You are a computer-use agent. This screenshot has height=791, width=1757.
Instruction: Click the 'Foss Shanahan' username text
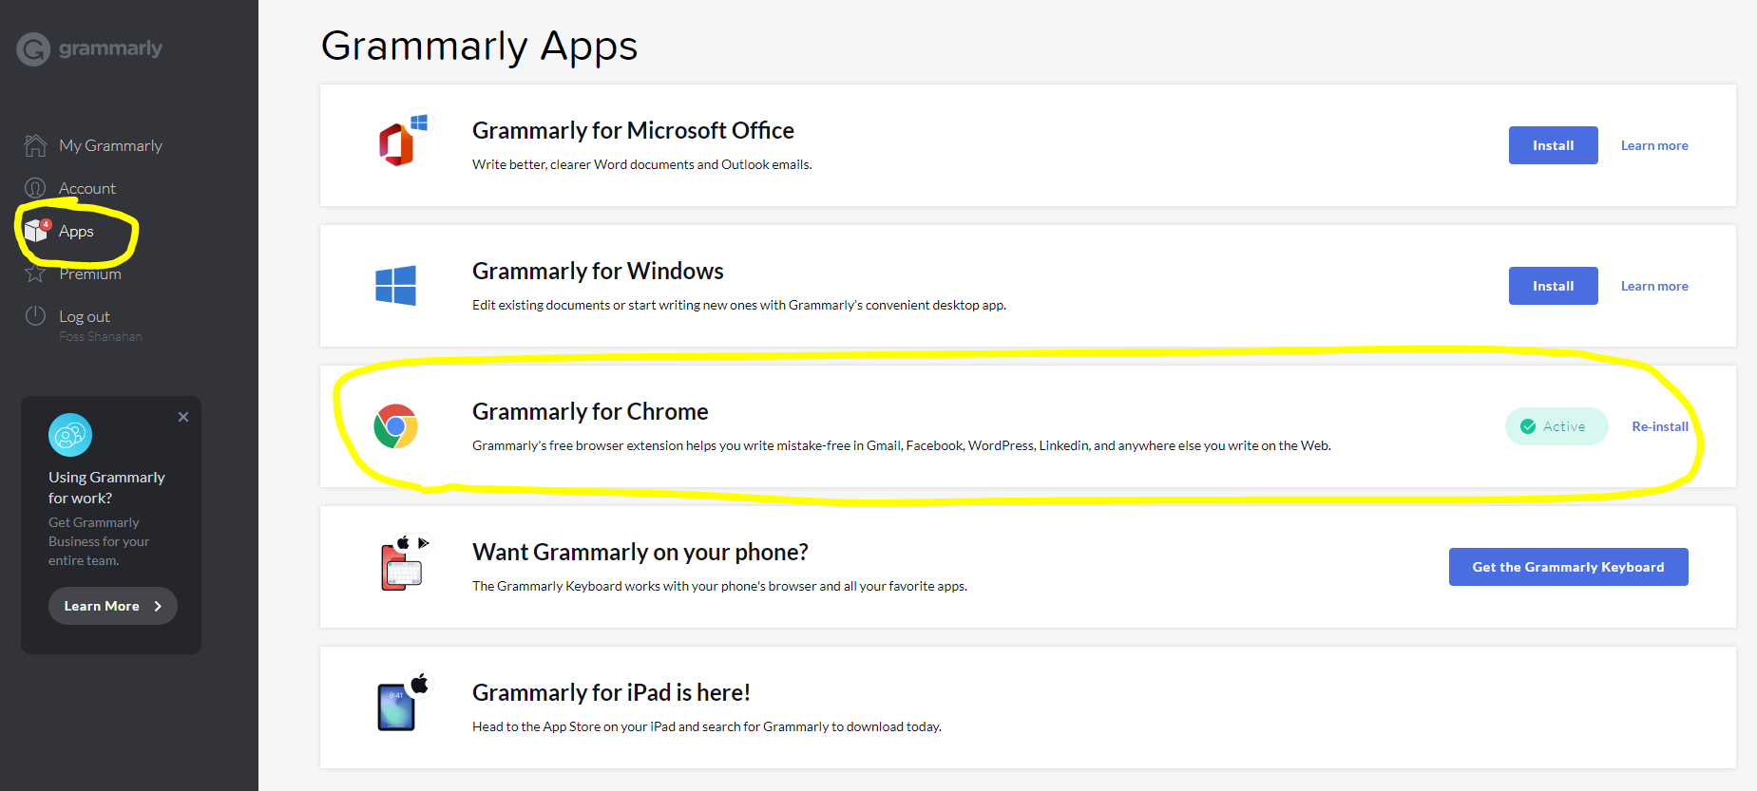[x=101, y=337]
